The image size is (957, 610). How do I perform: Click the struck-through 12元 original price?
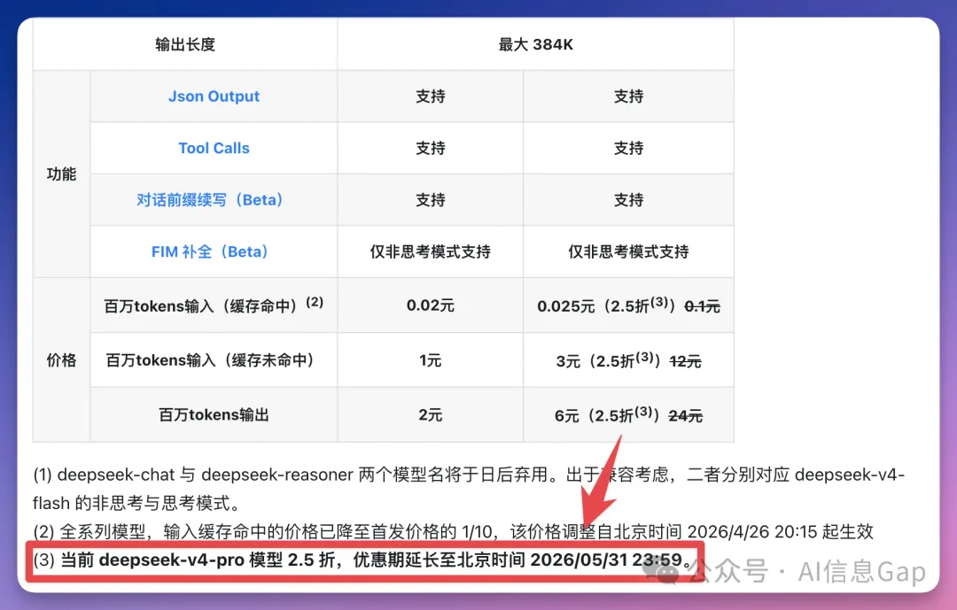[685, 361]
